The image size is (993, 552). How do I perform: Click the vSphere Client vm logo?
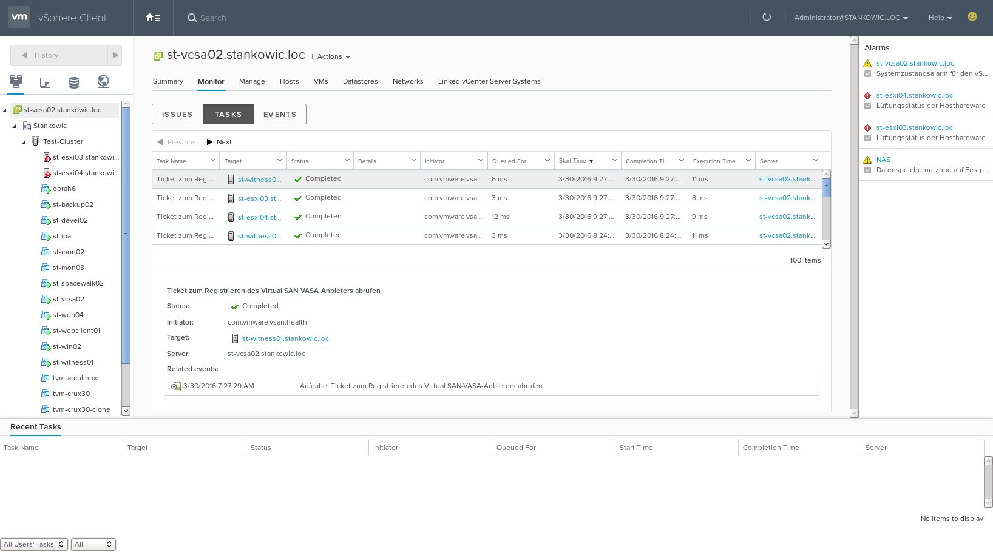pyautogui.click(x=19, y=17)
